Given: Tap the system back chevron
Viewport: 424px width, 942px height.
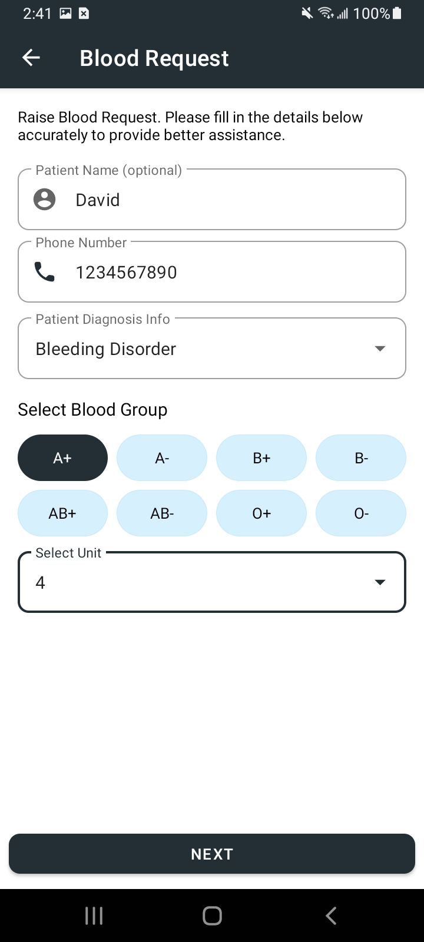Looking at the screenshot, I should [x=331, y=916].
